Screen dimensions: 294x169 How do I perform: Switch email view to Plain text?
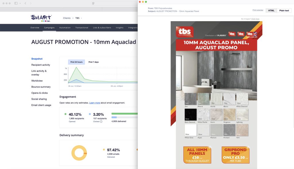click(x=284, y=11)
